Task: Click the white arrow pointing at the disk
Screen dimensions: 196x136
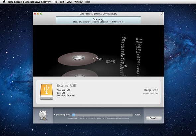Action: pos(95,59)
